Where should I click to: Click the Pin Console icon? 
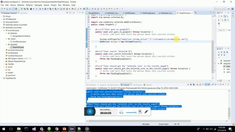[x=213, y=85]
